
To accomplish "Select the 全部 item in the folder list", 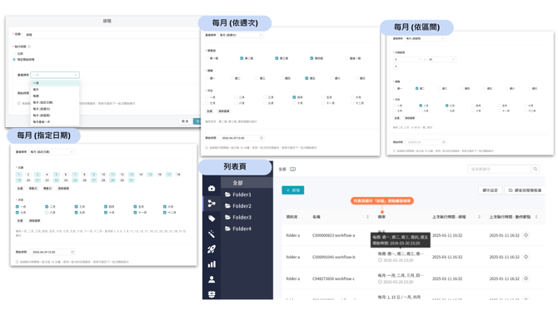I will point(247,183).
